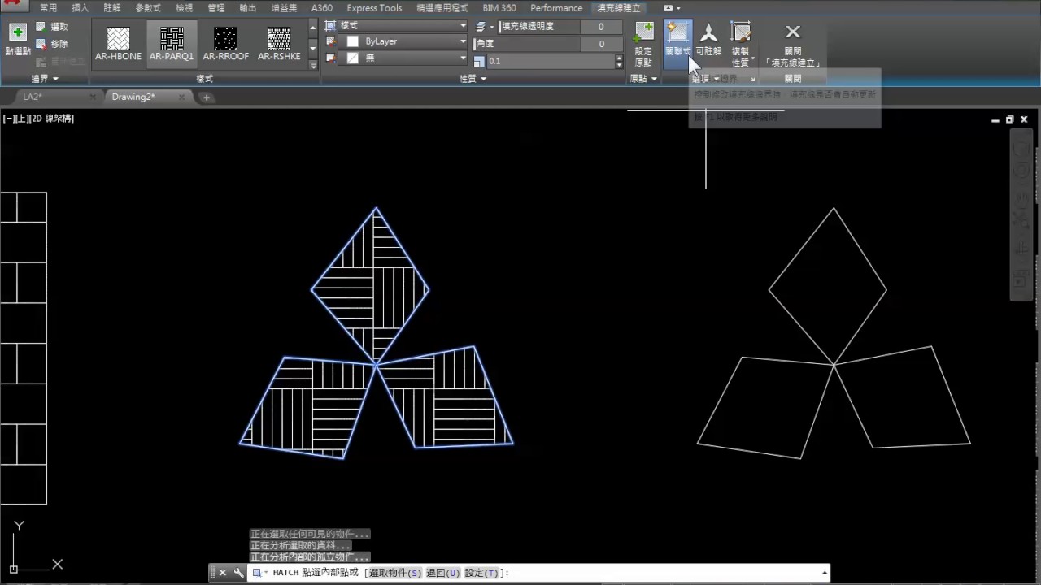1041x585 pixels.
Task: Click the restore viewport icon in the drawing area
Action: point(1009,119)
